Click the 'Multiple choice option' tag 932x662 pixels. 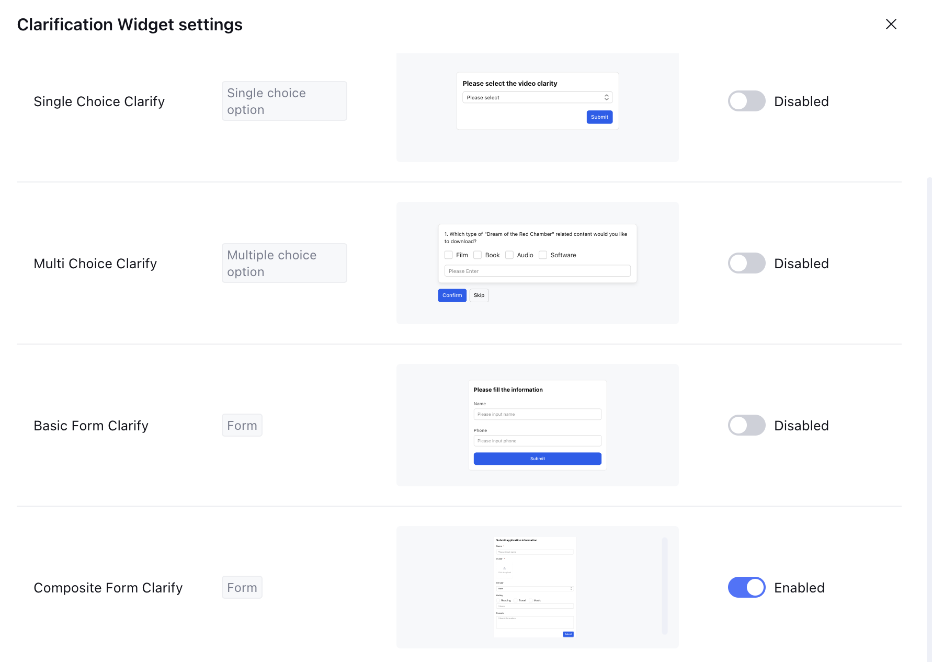[284, 263]
